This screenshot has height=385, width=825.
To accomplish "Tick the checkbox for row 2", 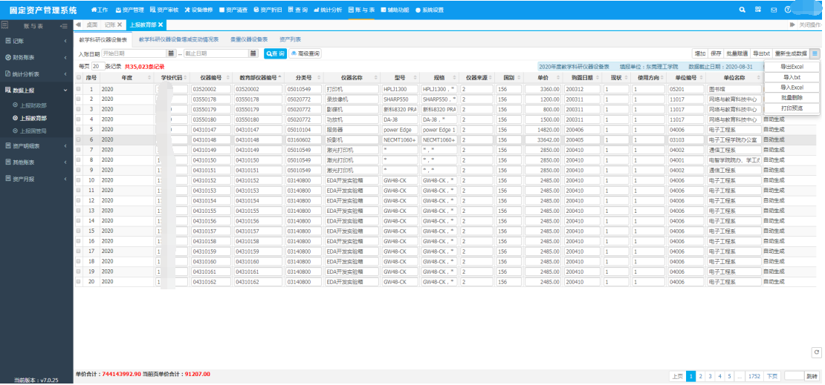I will (x=79, y=99).
